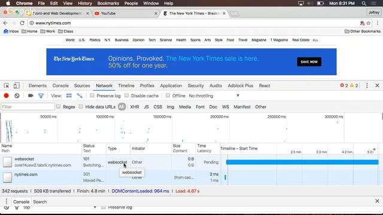Switch to large request rows view
This screenshot has height=215, width=383.
(69, 96)
